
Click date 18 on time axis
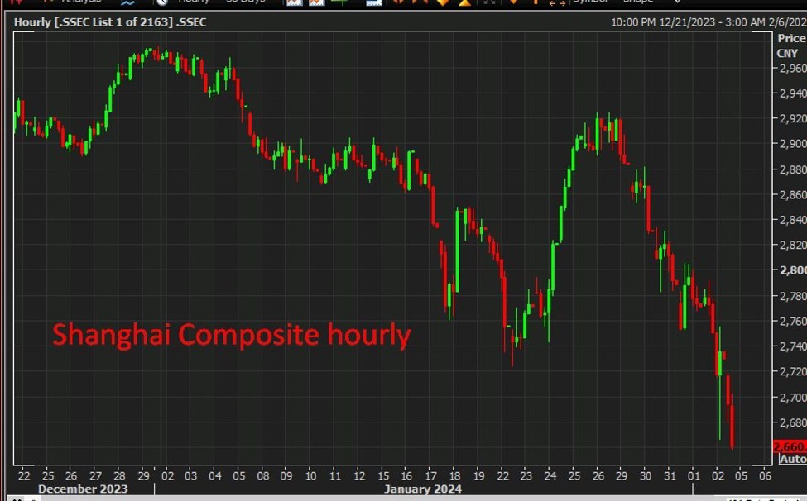coord(454,475)
